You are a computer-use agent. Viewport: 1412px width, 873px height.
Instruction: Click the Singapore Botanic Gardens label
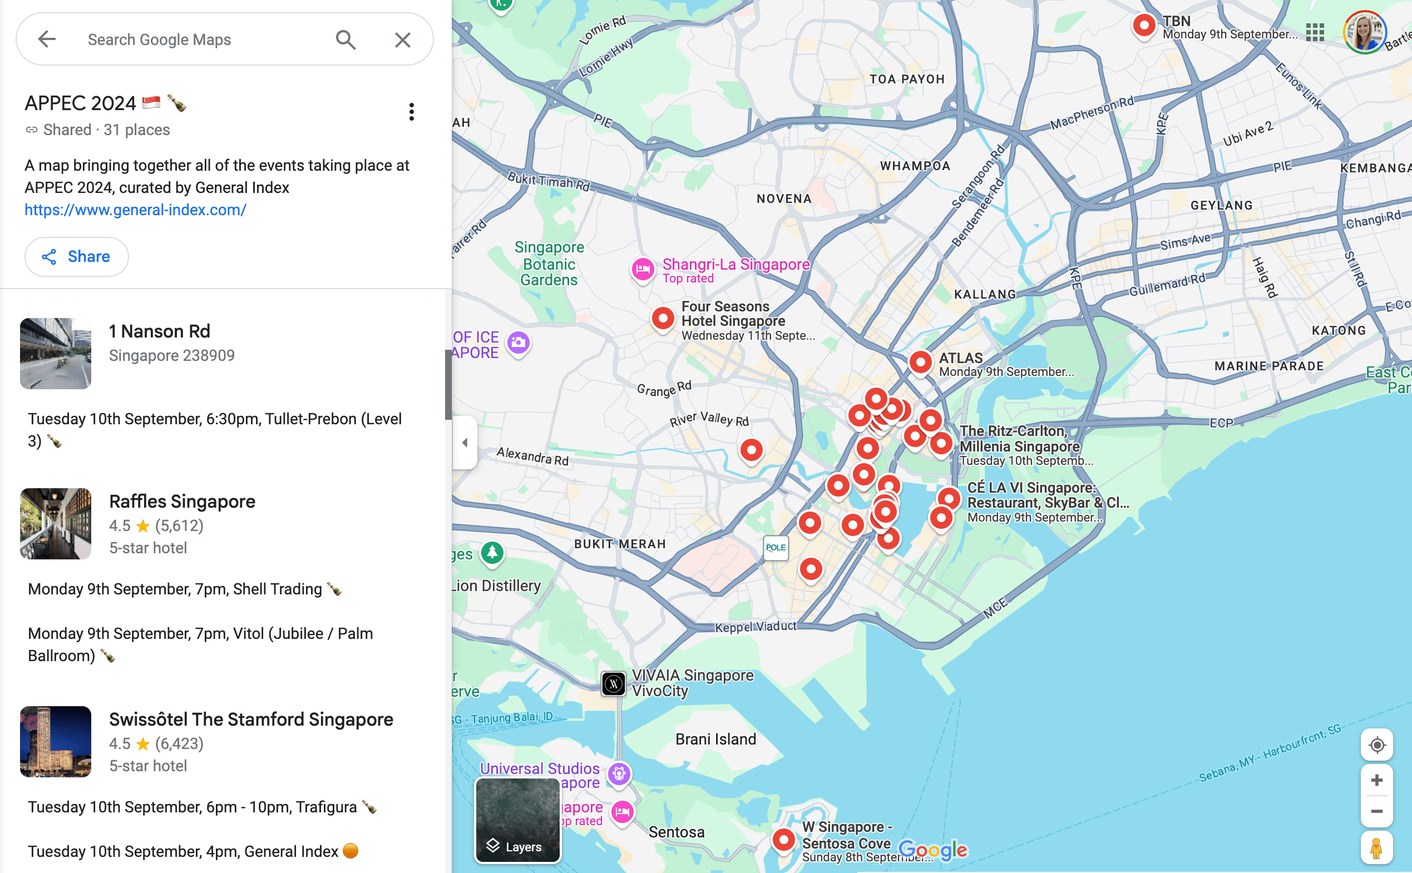pos(549,264)
